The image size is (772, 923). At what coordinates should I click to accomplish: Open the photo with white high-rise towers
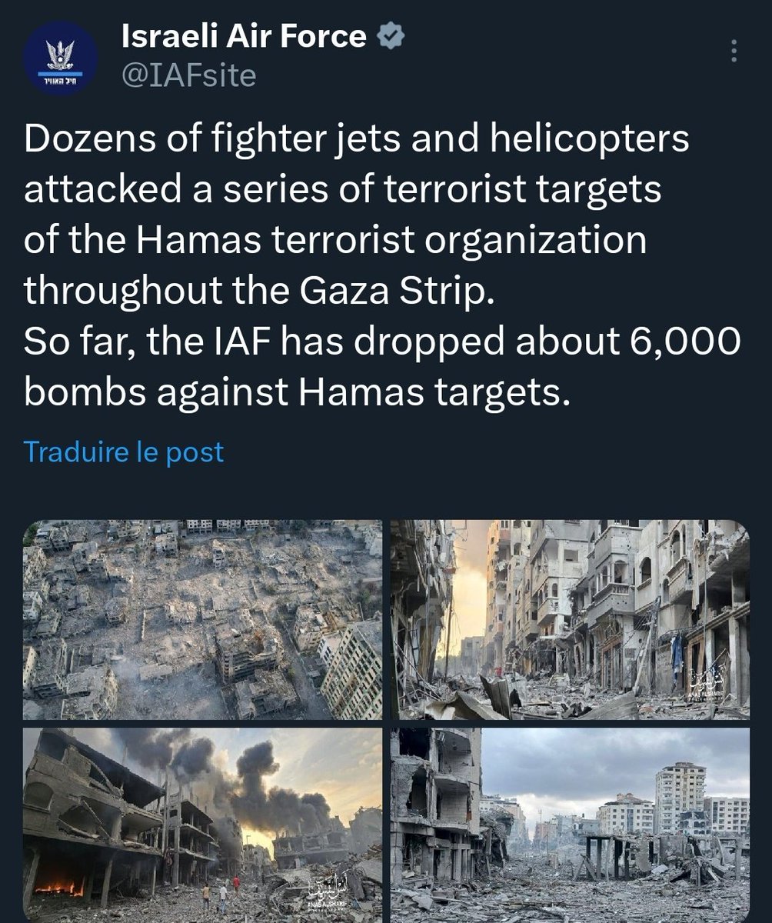[x=570, y=825]
